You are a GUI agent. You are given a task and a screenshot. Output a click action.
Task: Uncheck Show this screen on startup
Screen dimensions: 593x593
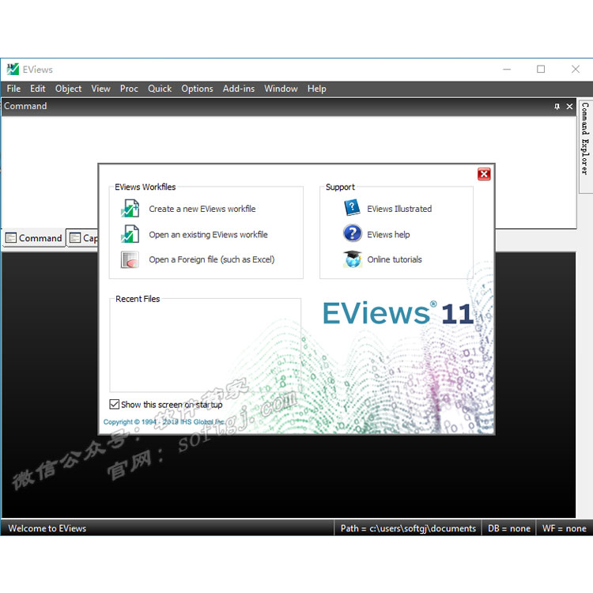114,404
